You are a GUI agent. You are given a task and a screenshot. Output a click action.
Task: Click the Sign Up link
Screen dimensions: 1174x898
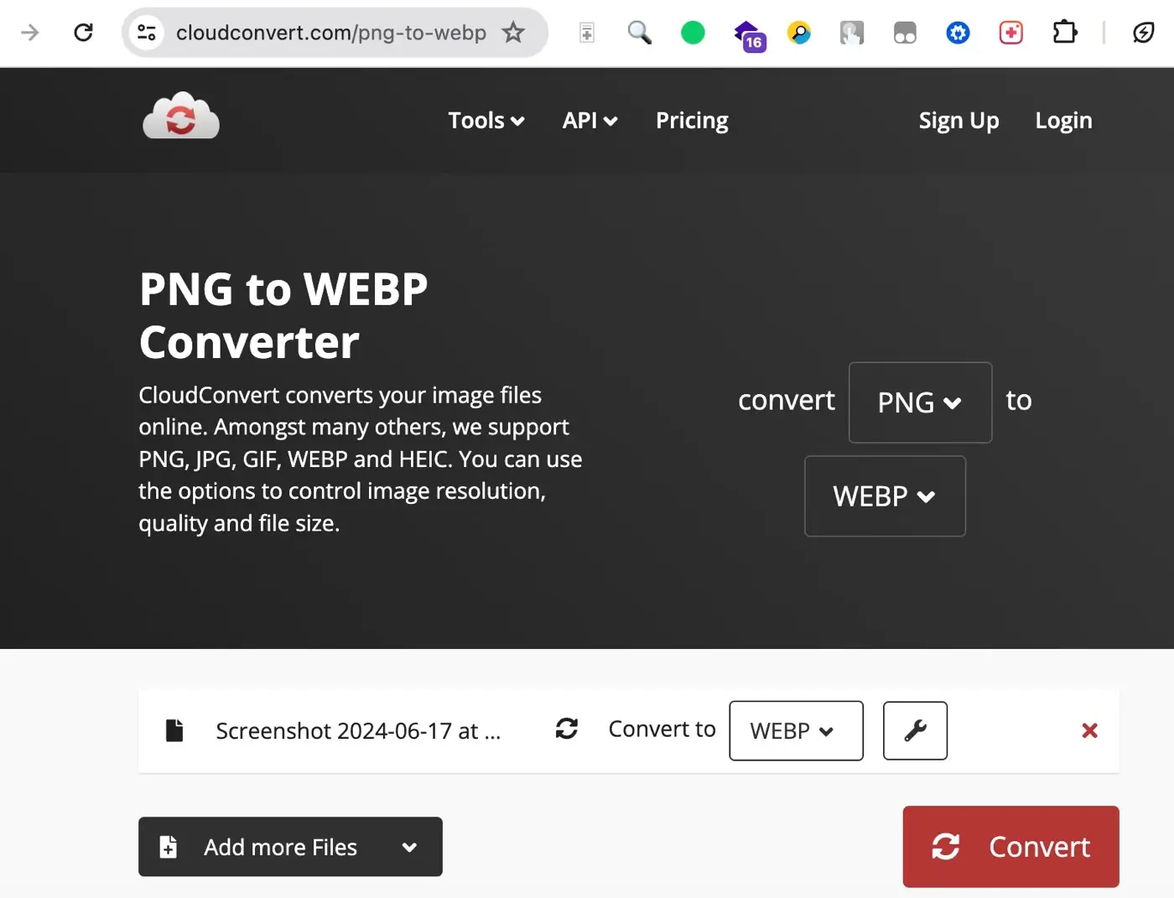click(958, 120)
